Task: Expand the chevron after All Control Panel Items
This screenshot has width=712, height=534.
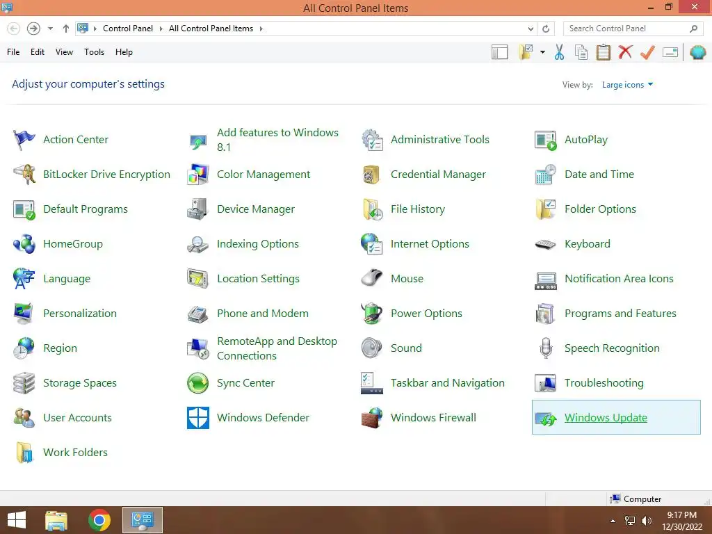Action: click(261, 29)
